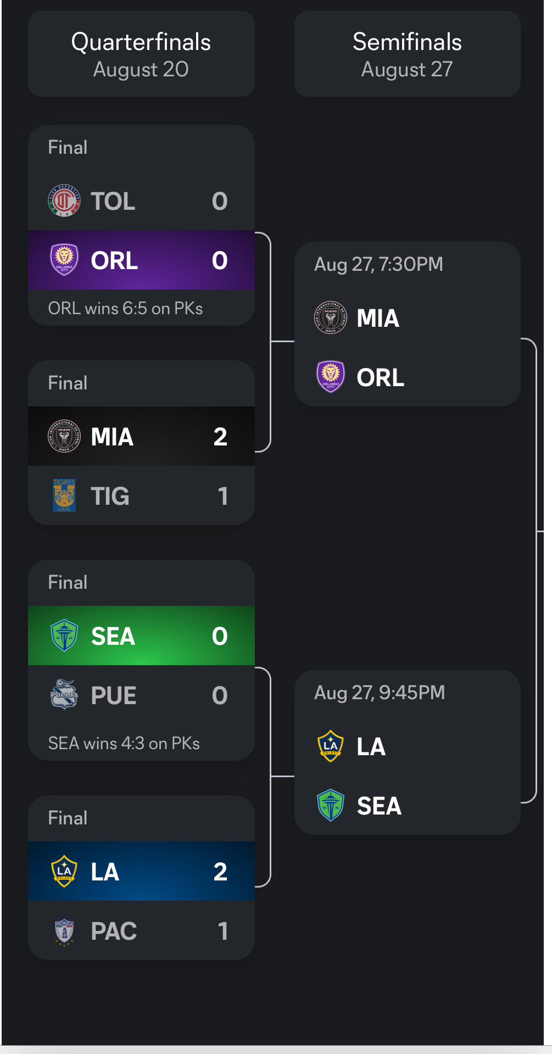552x1054 pixels.
Task: Click 'ORL wins 6:5 on PKs' text
Action: click(125, 309)
